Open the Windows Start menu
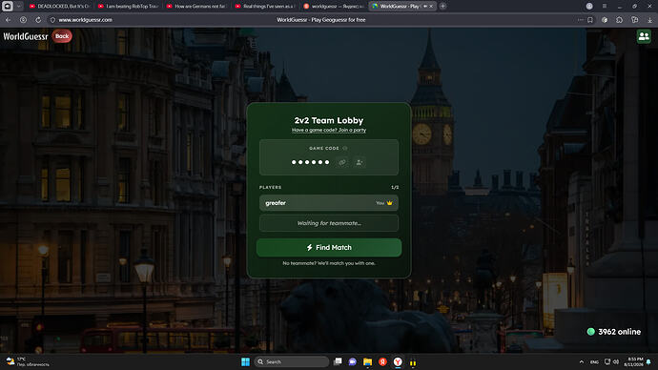The width and height of the screenshot is (658, 370). click(245, 361)
